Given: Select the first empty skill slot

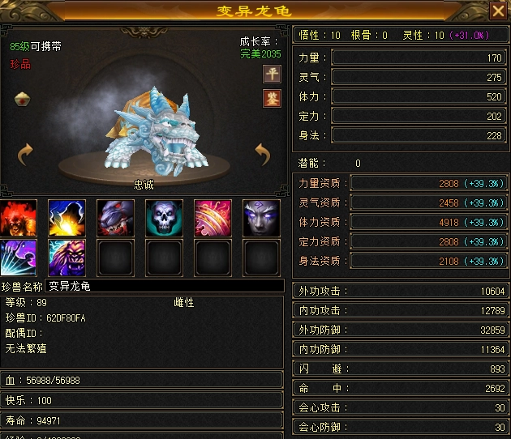Looking at the screenshot, I should (115, 258).
